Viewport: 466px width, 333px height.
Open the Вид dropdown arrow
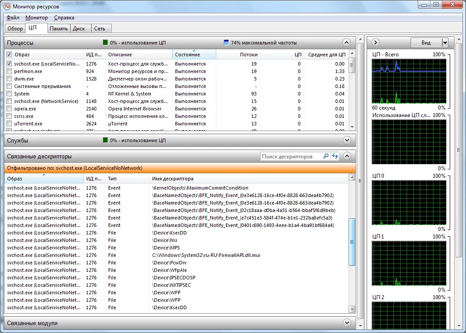click(x=444, y=43)
